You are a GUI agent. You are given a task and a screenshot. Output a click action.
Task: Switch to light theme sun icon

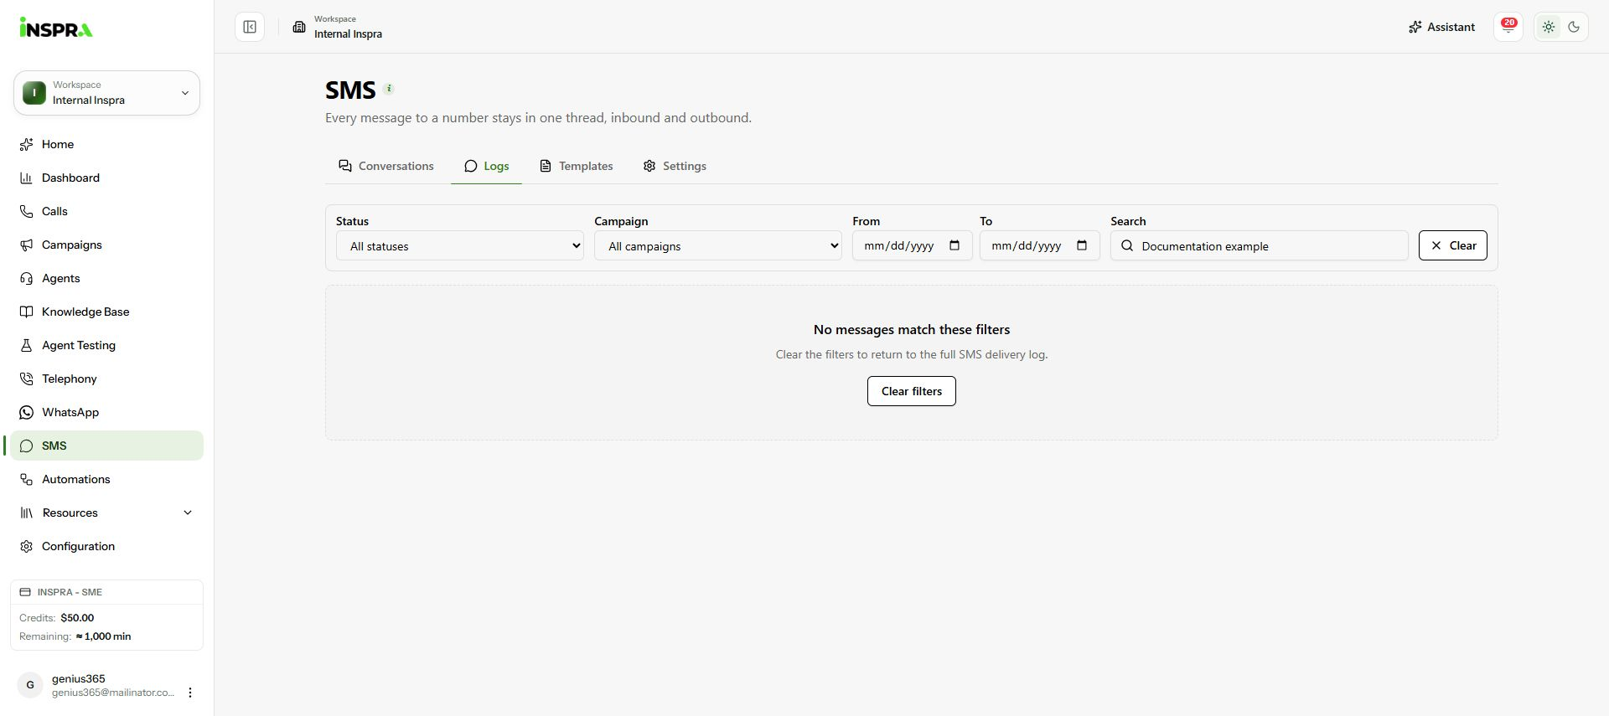pyautogui.click(x=1549, y=27)
